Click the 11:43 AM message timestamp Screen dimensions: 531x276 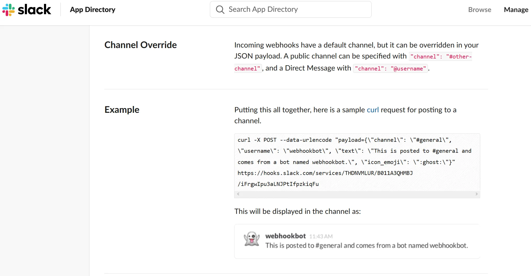(x=321, y=237)
